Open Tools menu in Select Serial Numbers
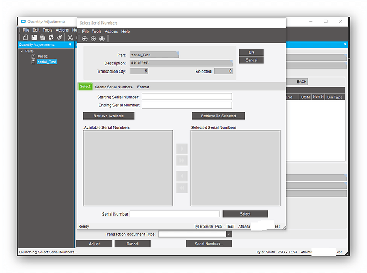 click(x=97, y=32)
